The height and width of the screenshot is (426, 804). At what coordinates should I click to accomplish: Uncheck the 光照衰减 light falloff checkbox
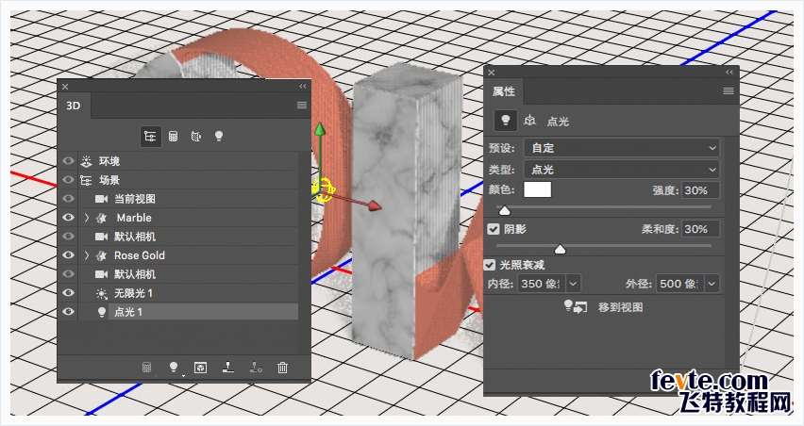click(x=490, y=265)
